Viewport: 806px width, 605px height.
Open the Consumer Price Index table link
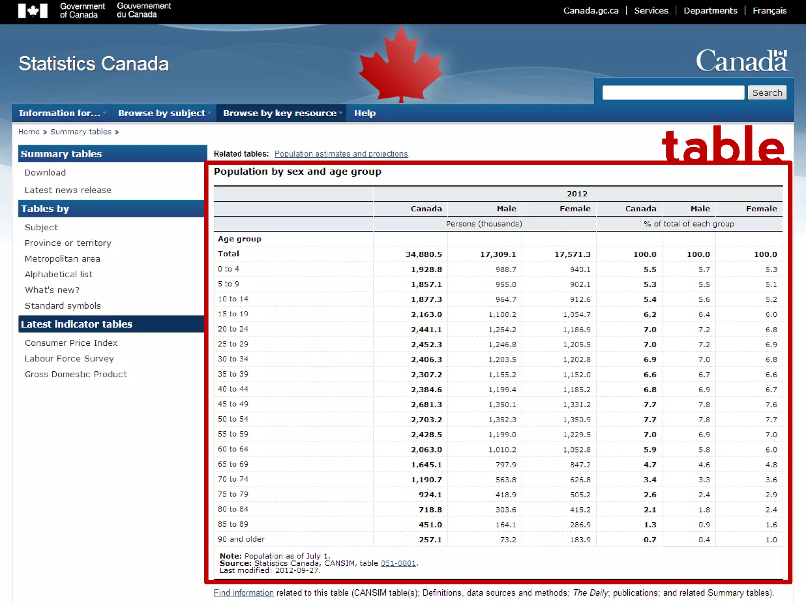(x=71, y=343)
